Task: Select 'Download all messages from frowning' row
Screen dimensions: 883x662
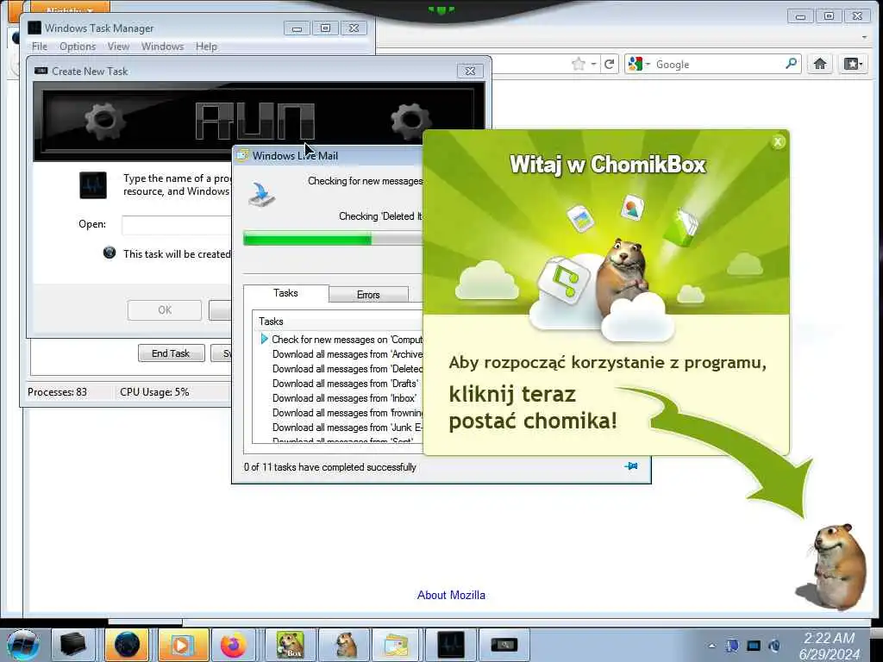Action: pyautogui.click(x=348, y=413)
